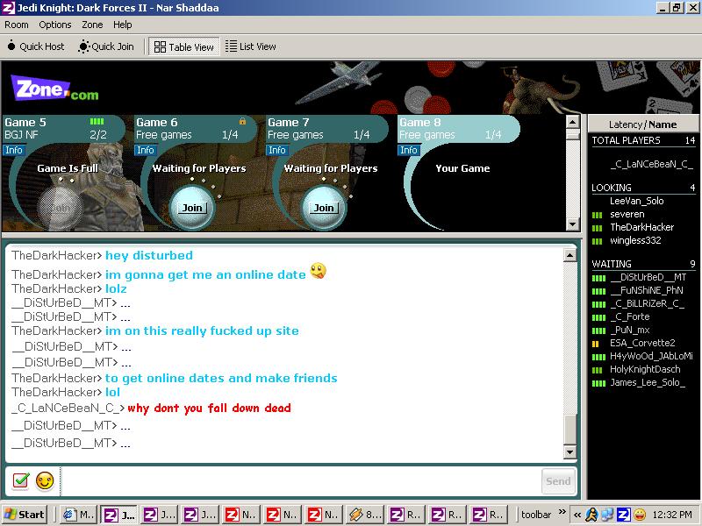
Task: Open the smiley emoticon picker
Action: 45,480
